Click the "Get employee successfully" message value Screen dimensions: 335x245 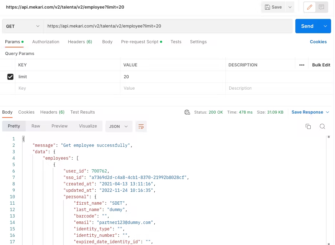click(95, 145)
